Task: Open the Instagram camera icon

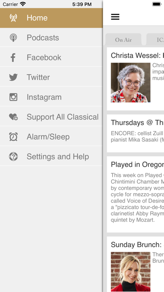Action: click(13, 97)
